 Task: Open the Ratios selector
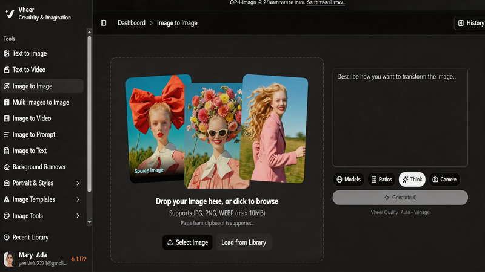(x=381, y=180)
